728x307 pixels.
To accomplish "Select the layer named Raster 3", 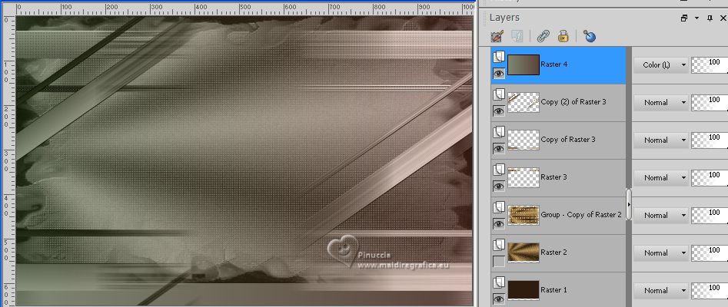I will tap(554, 177).
